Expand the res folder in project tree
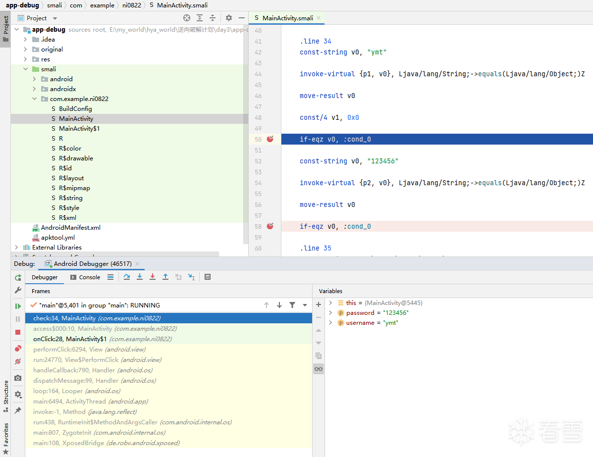This screenshot has width=593, height=457. (25, 59)
